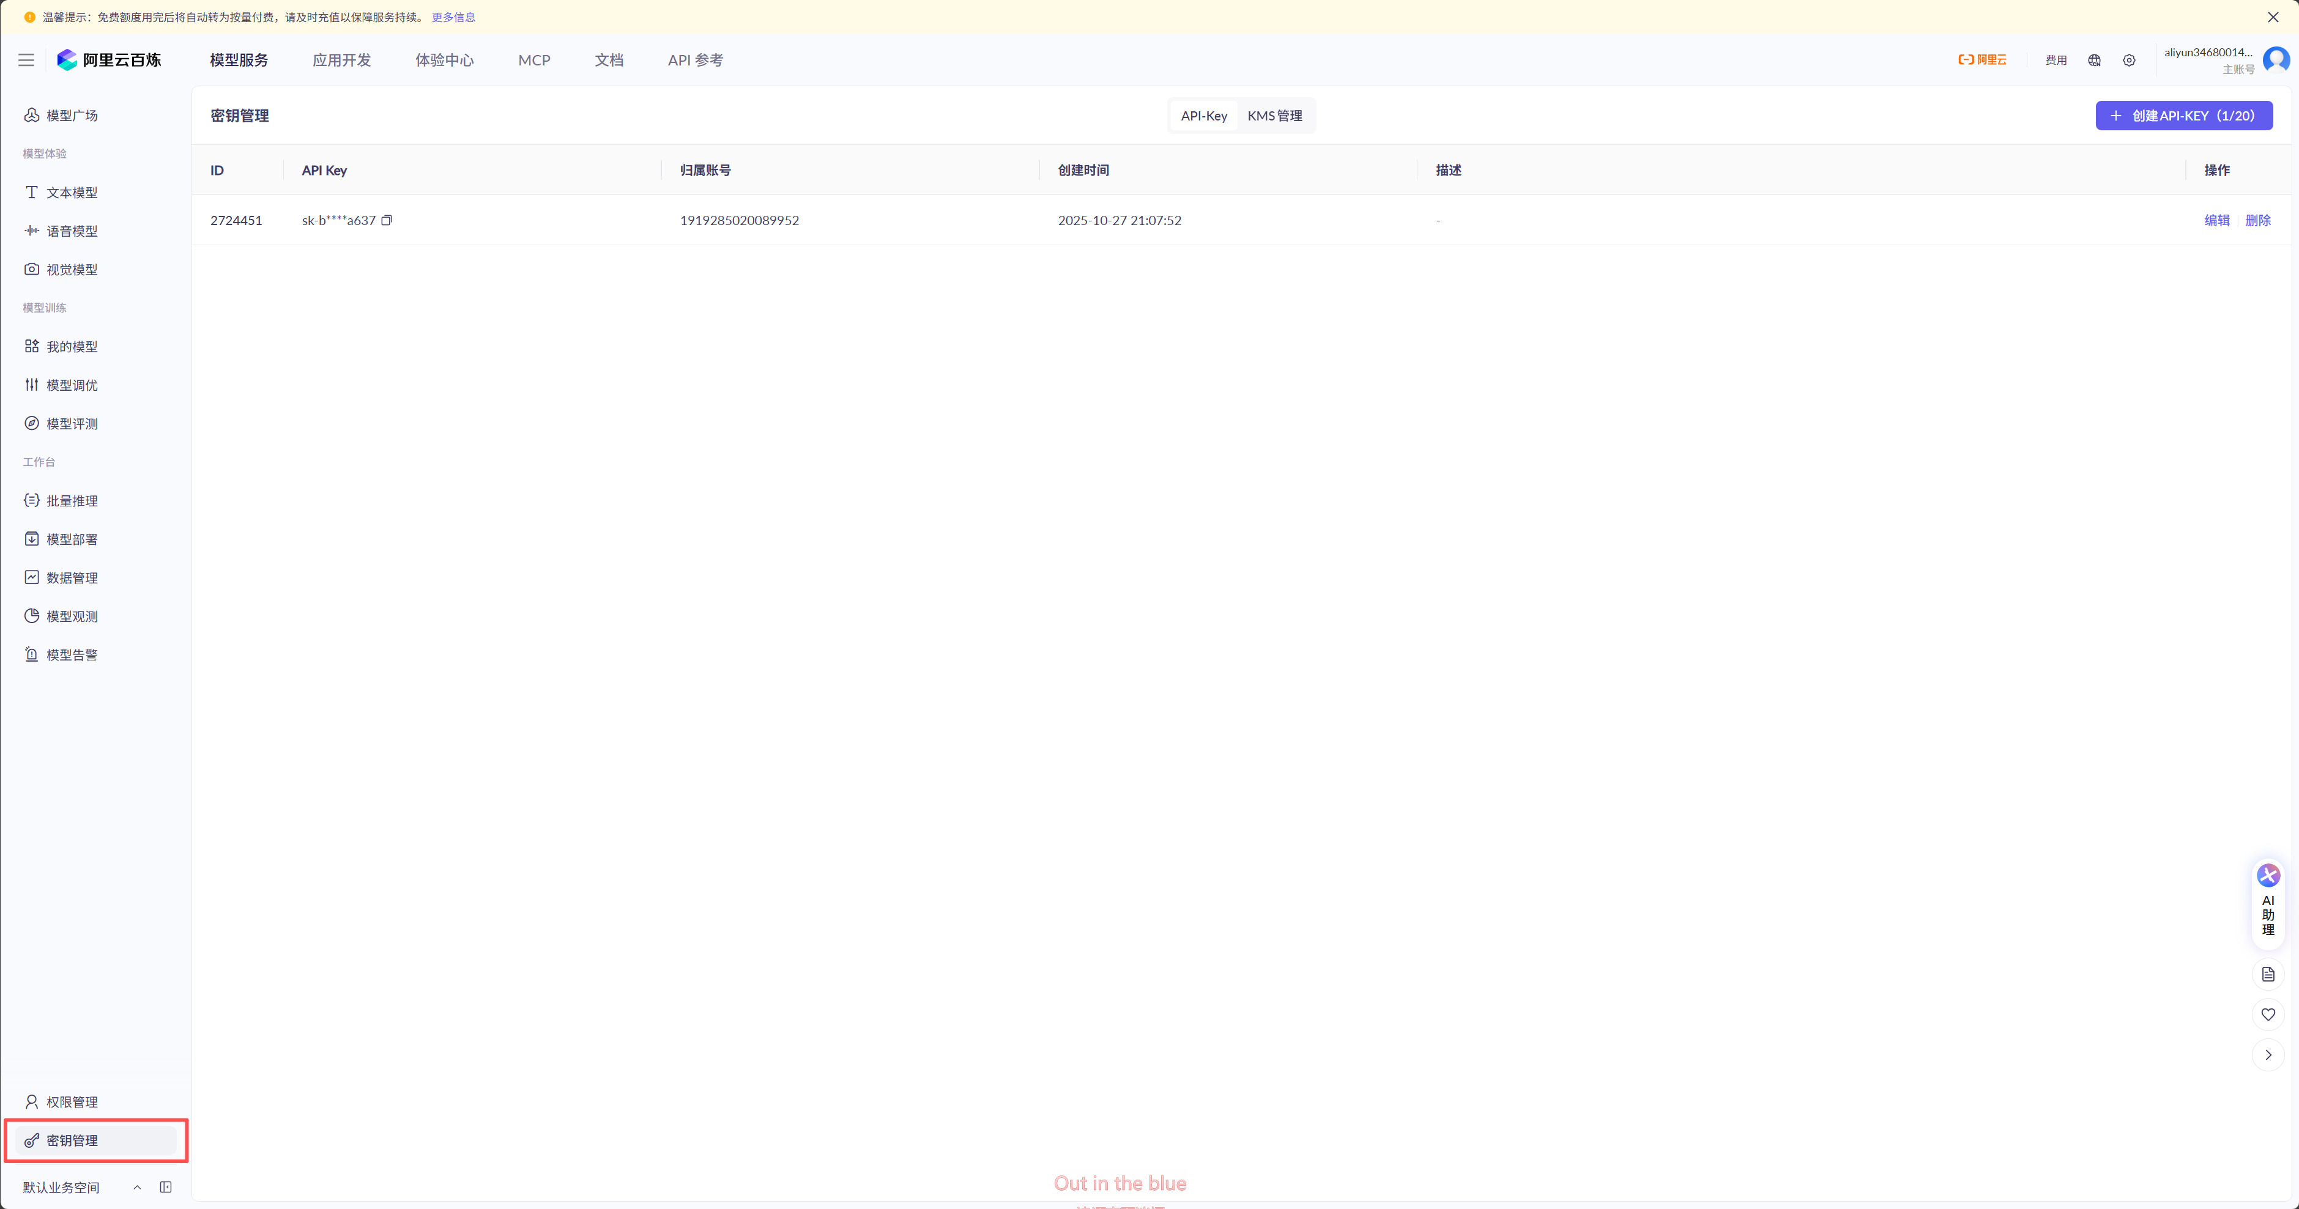This screenshot has width=2299, height=1209.
Task: Open the settings gear icon
Action: [2128, 61]
